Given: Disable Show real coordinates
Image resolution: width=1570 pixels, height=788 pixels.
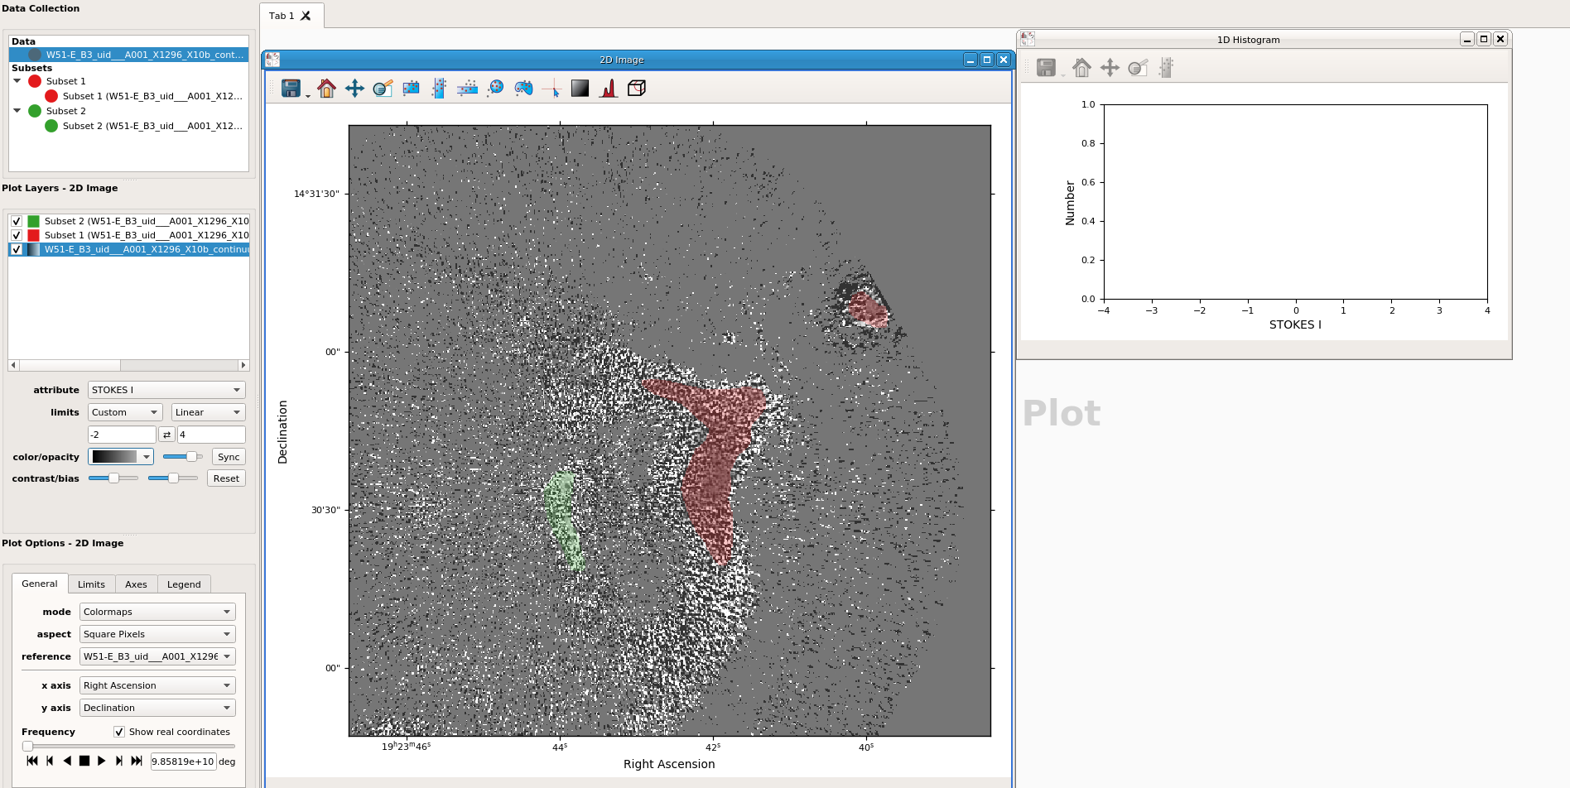Looking at the screenshot, I should click(x=118, y=731).
